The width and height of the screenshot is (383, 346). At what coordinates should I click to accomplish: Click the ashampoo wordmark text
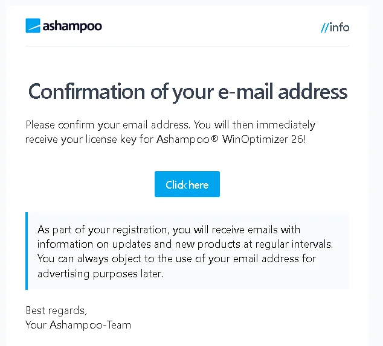tap(72, 27)
